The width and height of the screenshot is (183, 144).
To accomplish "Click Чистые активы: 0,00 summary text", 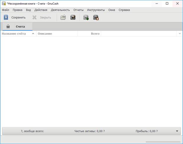I will pos(89,131).
